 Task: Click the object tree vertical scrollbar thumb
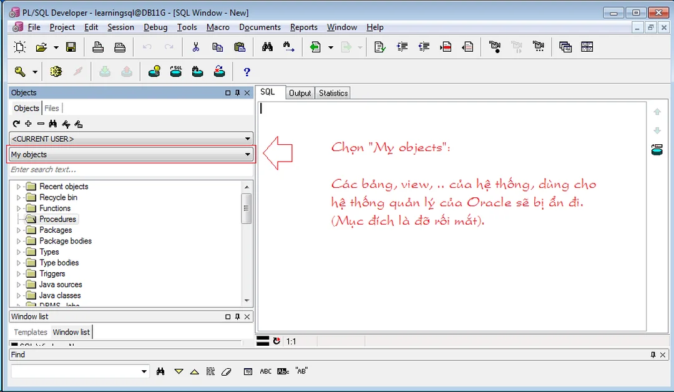247,208
